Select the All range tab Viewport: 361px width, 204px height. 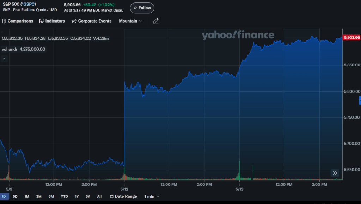pos(99,196)
